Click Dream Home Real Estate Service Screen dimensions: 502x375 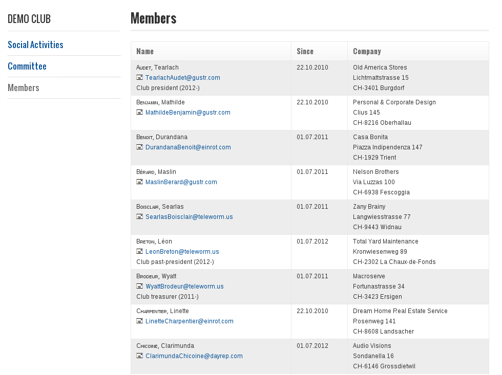(400, 311)
